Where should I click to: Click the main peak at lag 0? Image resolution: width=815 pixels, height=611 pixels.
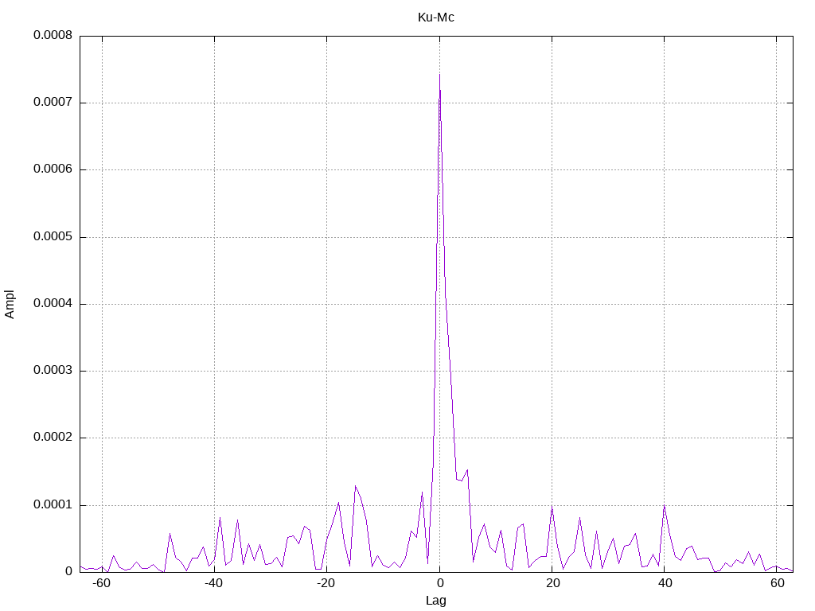(439, 74)
